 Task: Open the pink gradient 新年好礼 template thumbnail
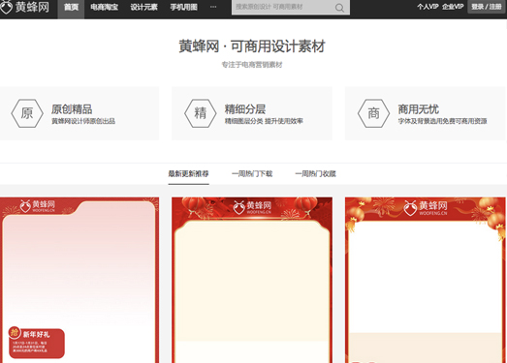[79, 280]
